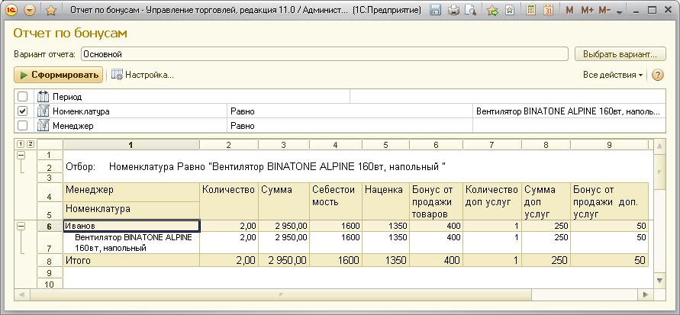Click the Наценка column header
The height and width of the screenshot is (315, 680).
385,201
